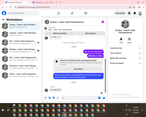Open the apps grid menu icon
The height and width of the screenshot is (117, 146).
click(129, 13)
